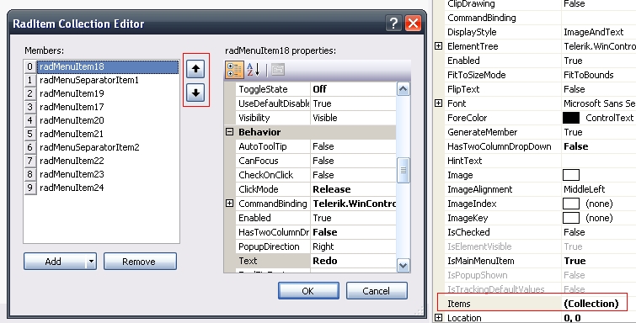Move selected member down with arrow button
The image size is (636, 323).
(x=196, y=93)
